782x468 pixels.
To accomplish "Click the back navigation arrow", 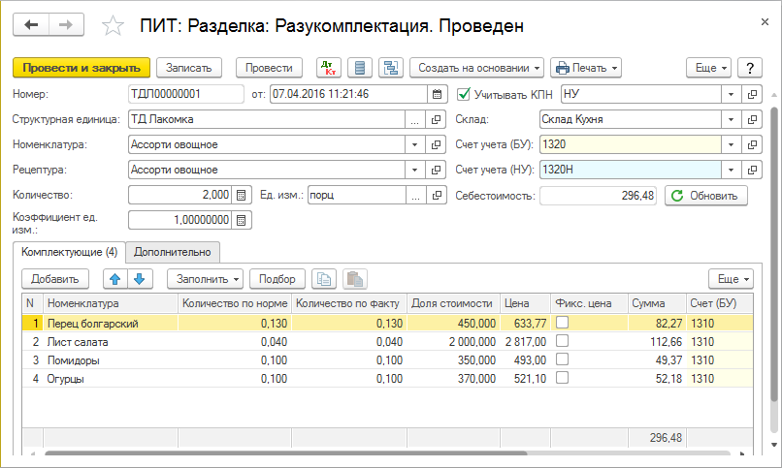I will [32, 25].
